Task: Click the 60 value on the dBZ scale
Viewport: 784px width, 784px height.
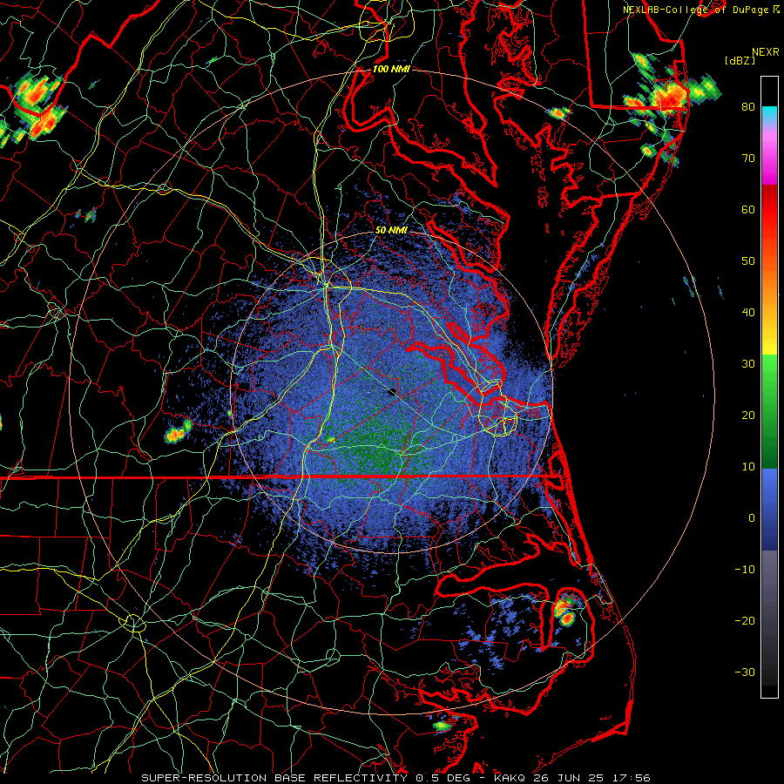Action: pyautogui.click(x=748, y=209)
